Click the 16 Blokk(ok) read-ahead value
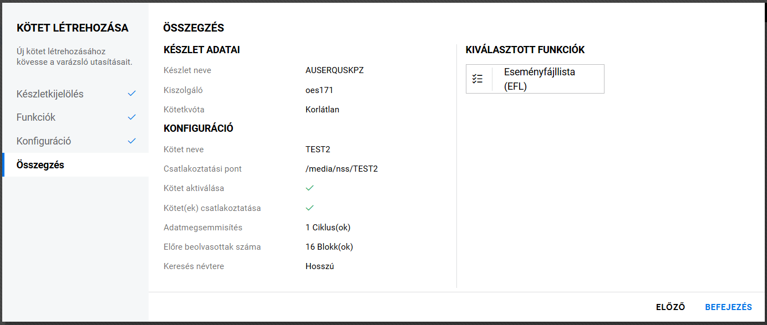The height and width of the screenshot is (325, 767). pos(329,247)
